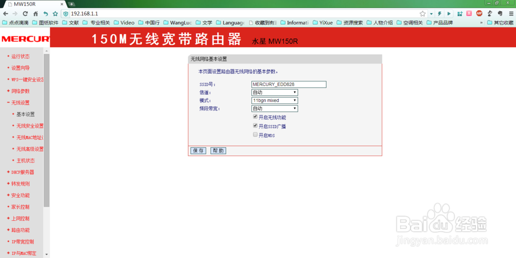Open 运行状态 in the sidebar

21,57
